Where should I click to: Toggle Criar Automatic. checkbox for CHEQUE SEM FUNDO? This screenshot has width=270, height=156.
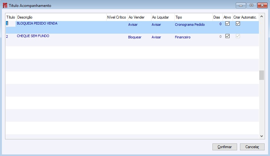pyautogui.click(x=238, y=36)
